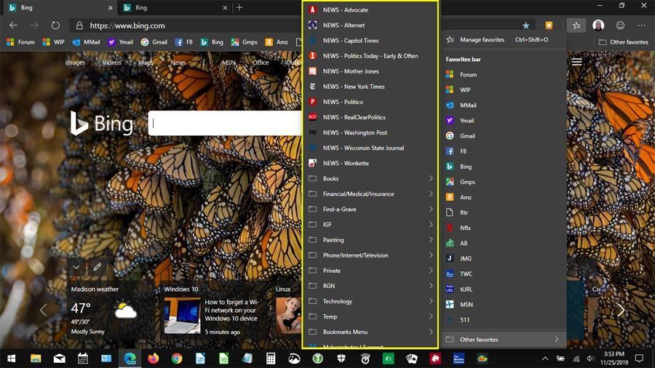The image size is (655, 368).
Task: Open NEWS - Alternet favorite
Action: pos(370,25)
